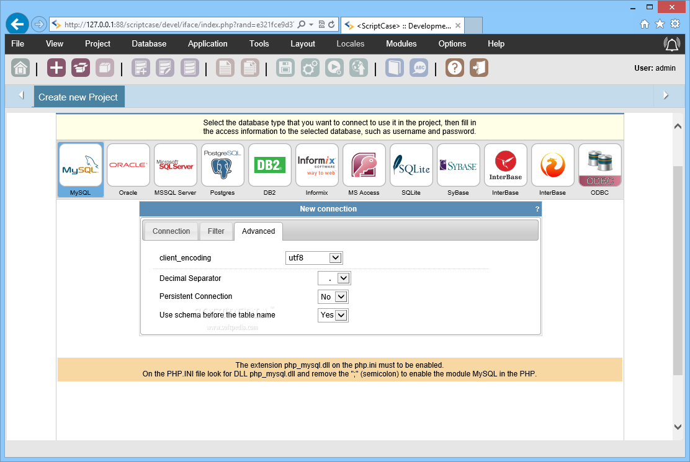
Task: Click the Generate source gears icon
Action: tap(310, 68)
